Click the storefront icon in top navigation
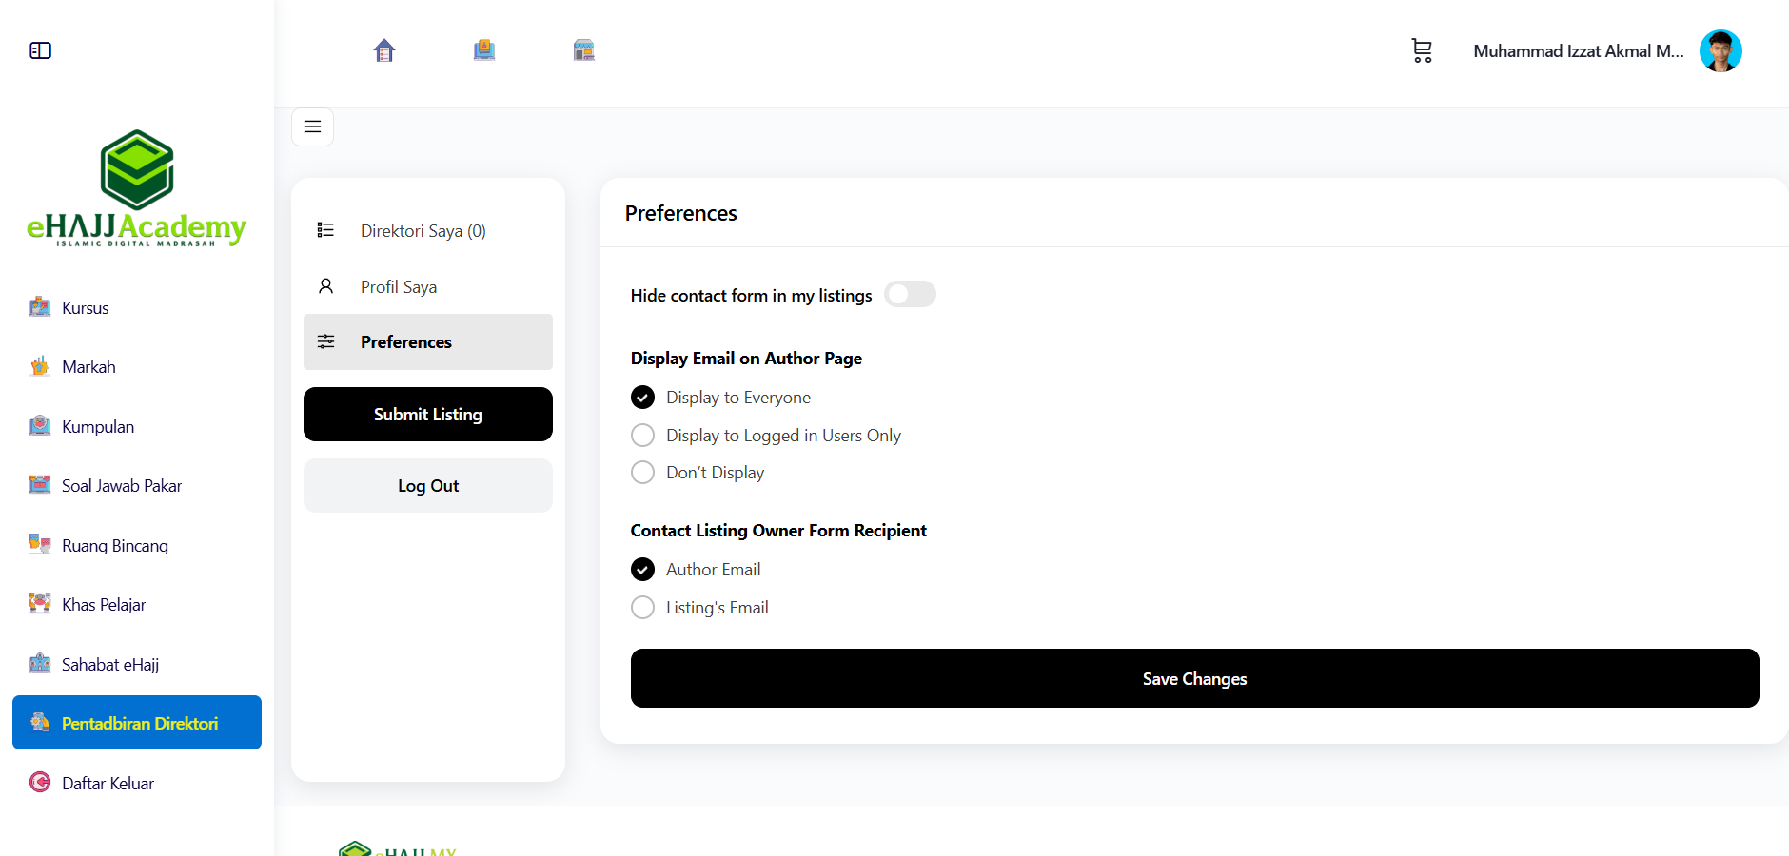 (x=584, y=50)
